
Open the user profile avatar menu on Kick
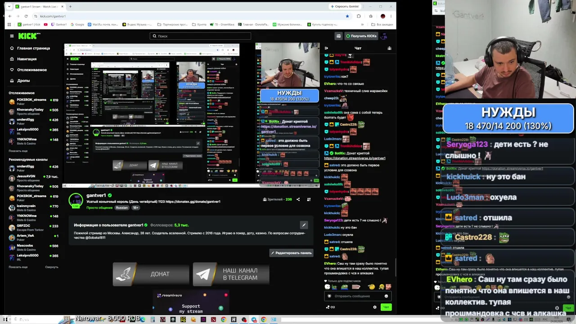(384, 36)
